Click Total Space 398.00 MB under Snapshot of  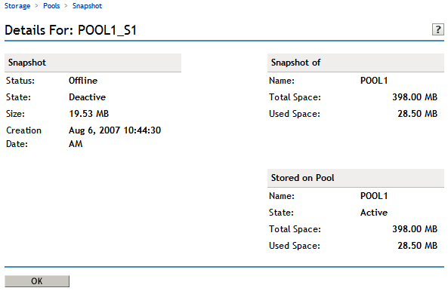coord(415,97)
